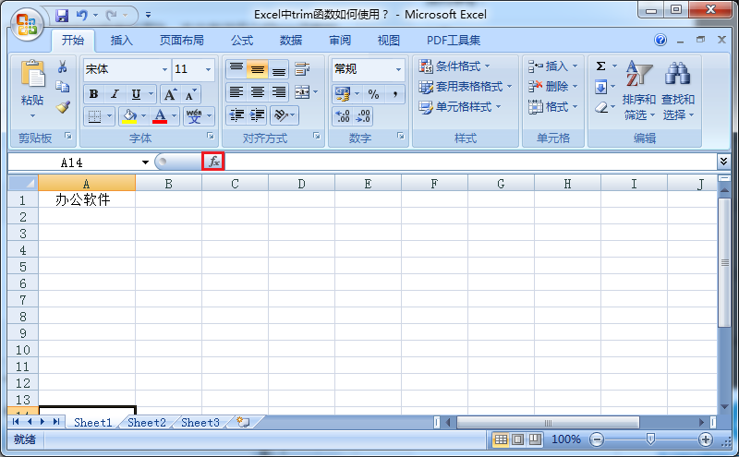
Task: Apply red font color
Action: (160, 116)
